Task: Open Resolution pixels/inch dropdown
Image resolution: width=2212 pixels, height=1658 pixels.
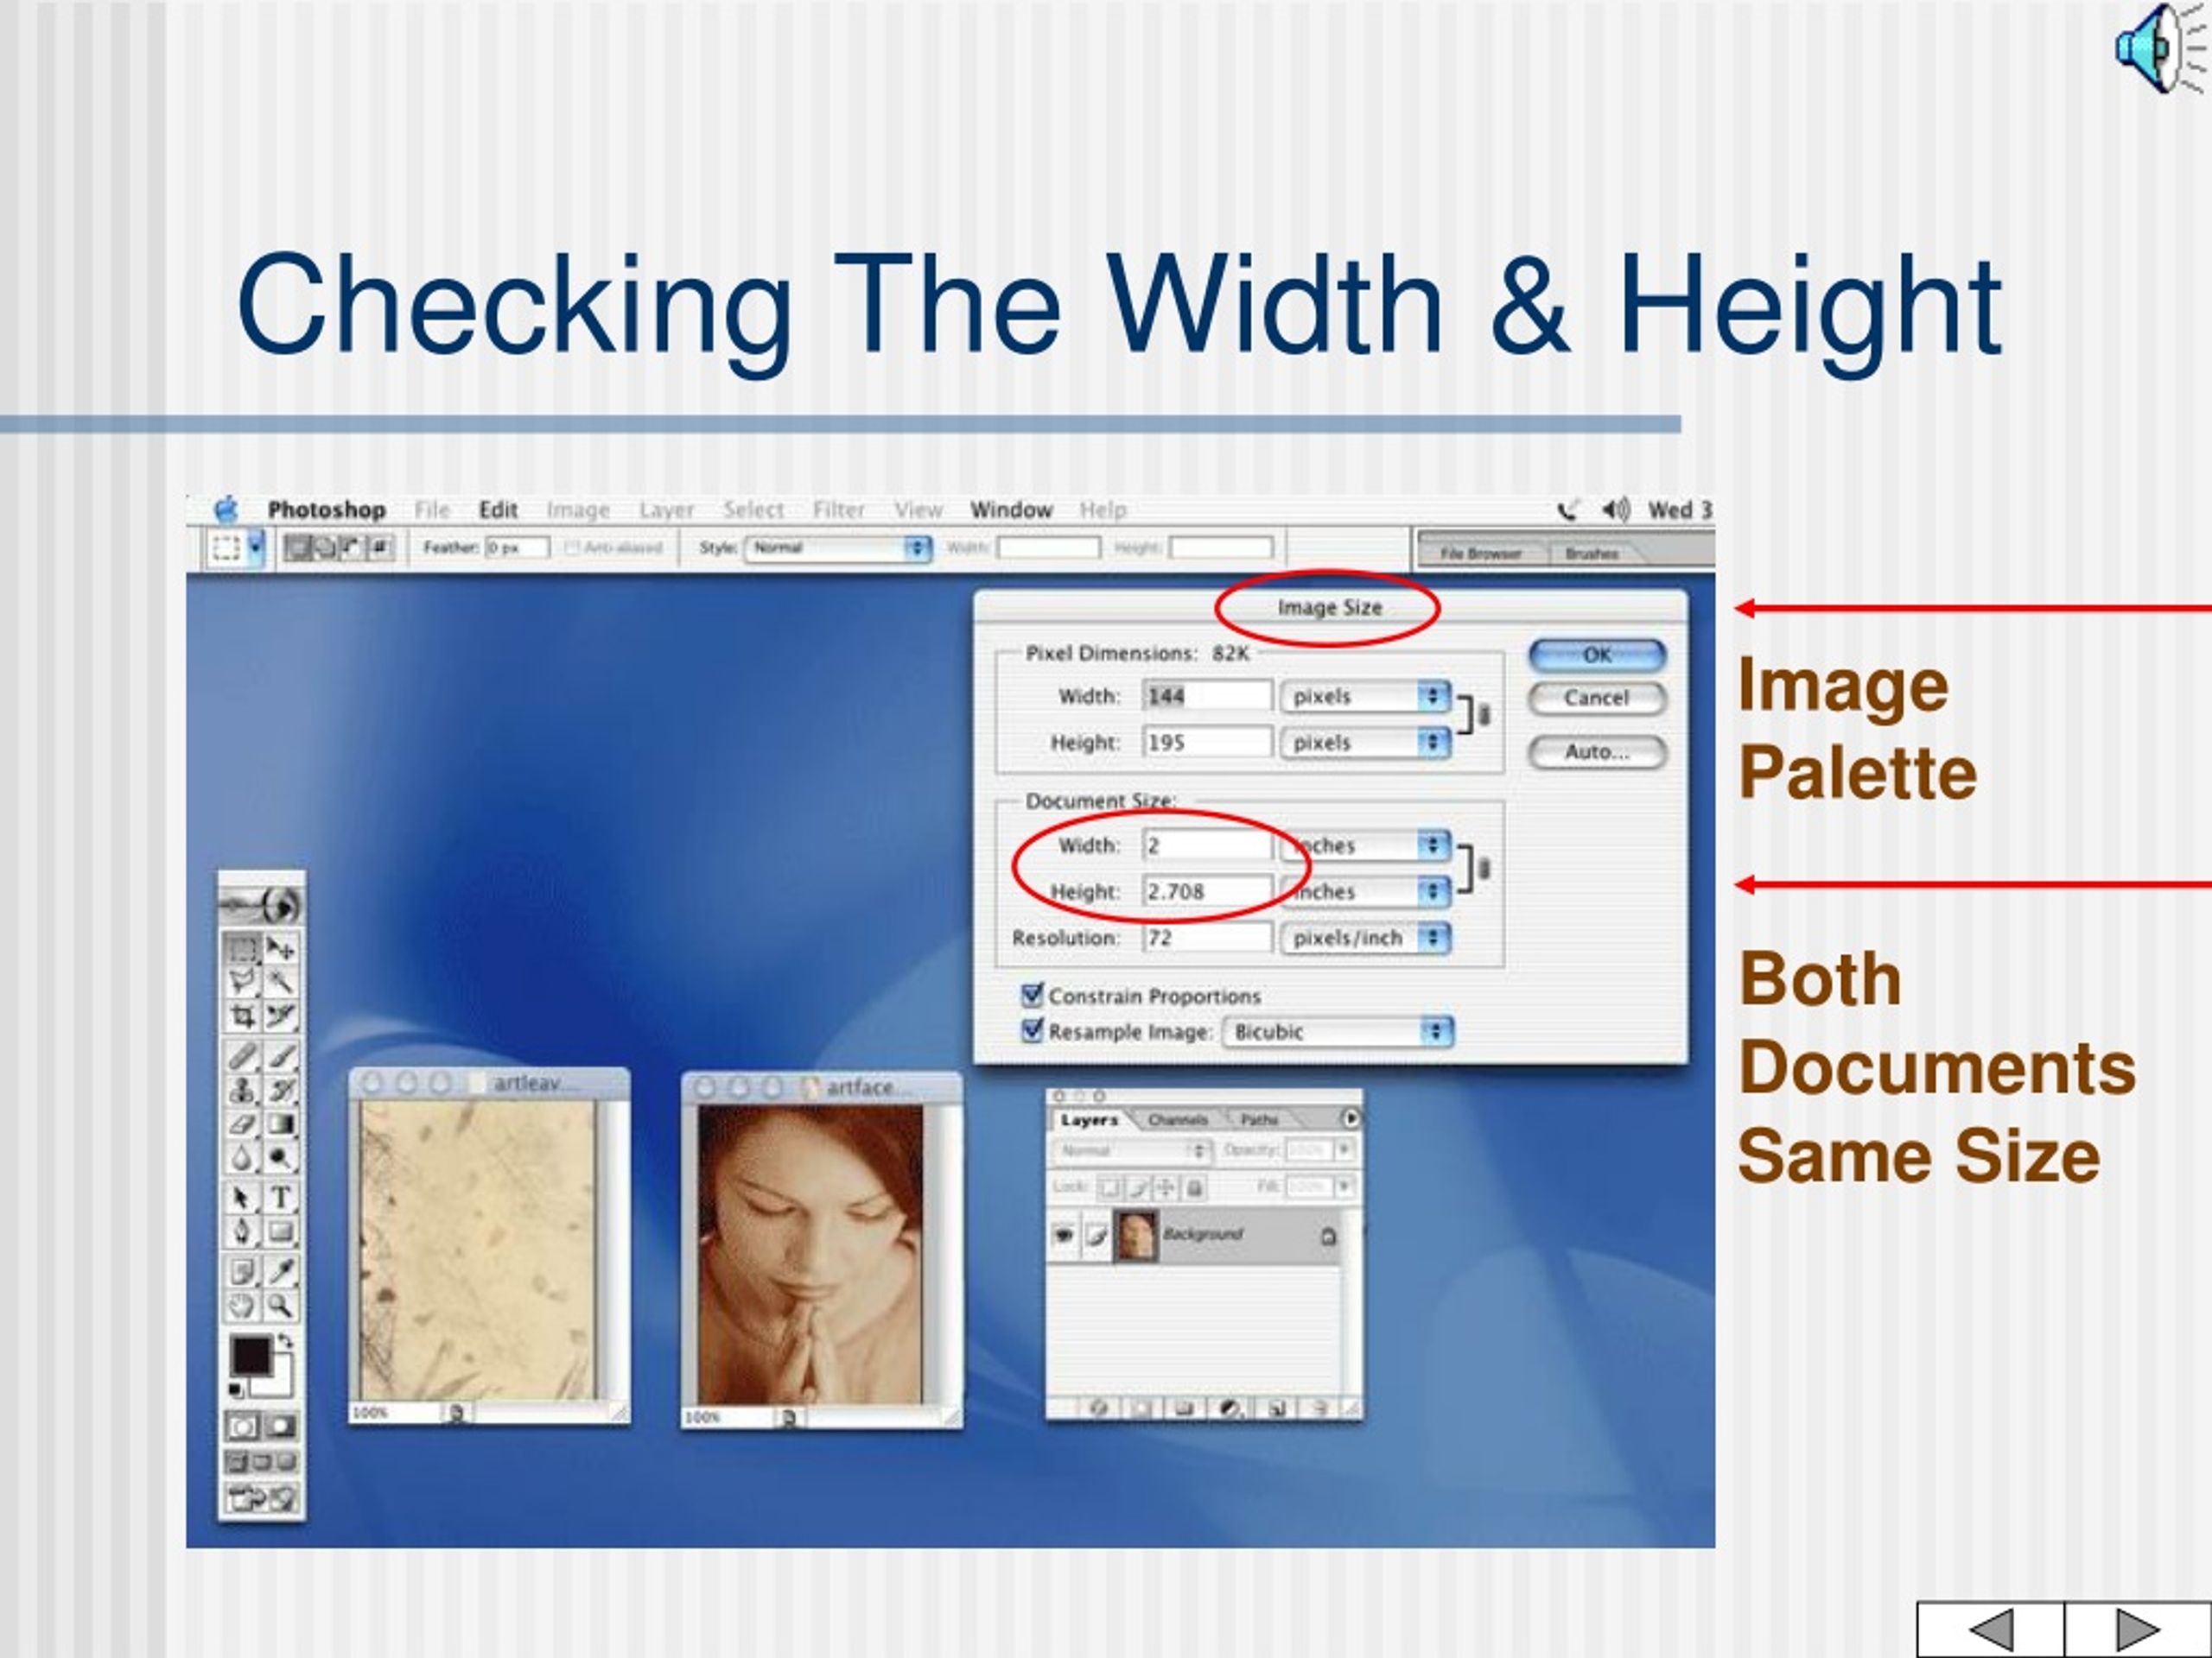Action: click(1365, 939)
